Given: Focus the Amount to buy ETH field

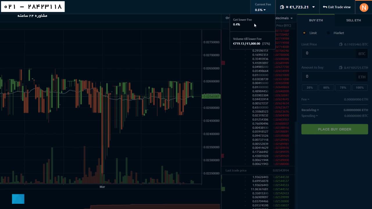Looking at the screenshot, I should point(328,77).
